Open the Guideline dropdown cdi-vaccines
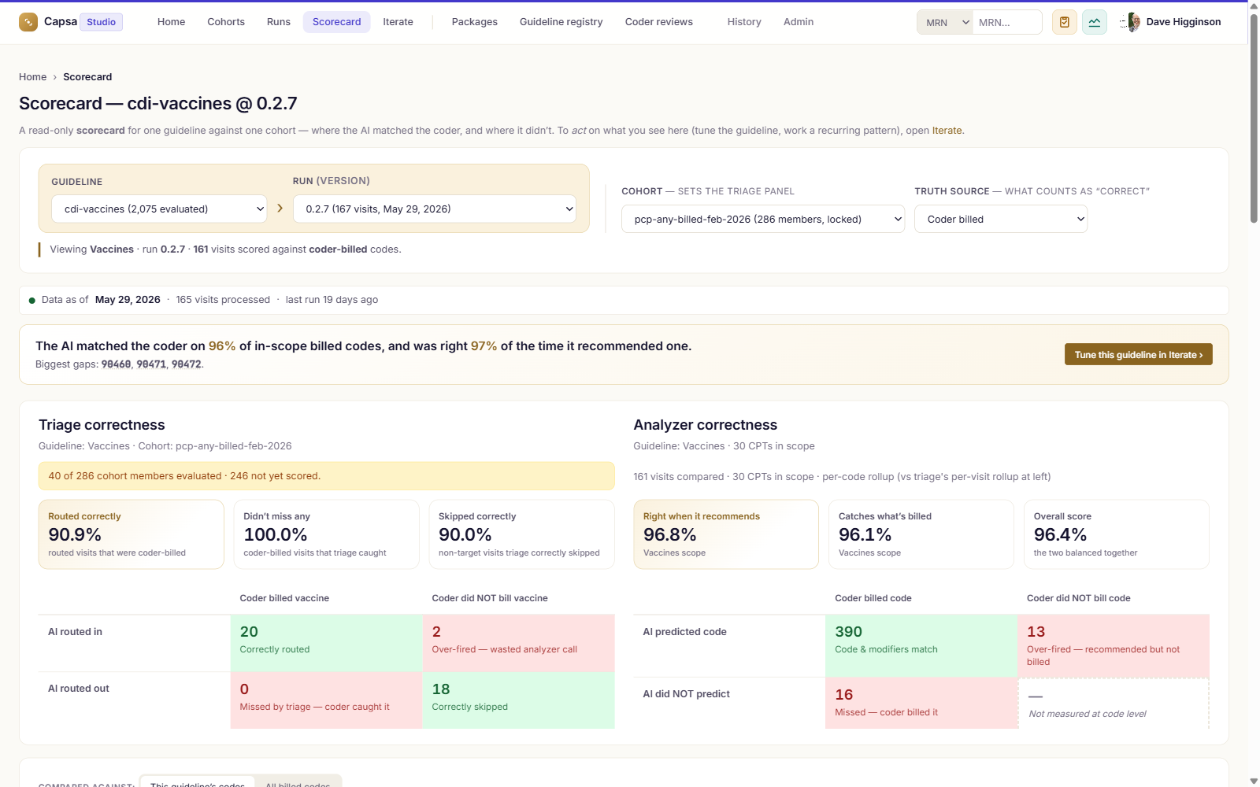Image resolution: width=1260 pixels, height=787 pixels. 159,209
